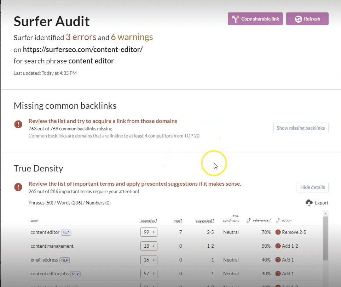341x287 pixels.
Task: Click Add 1 icon in content editor jobs row
Action: 278,274
